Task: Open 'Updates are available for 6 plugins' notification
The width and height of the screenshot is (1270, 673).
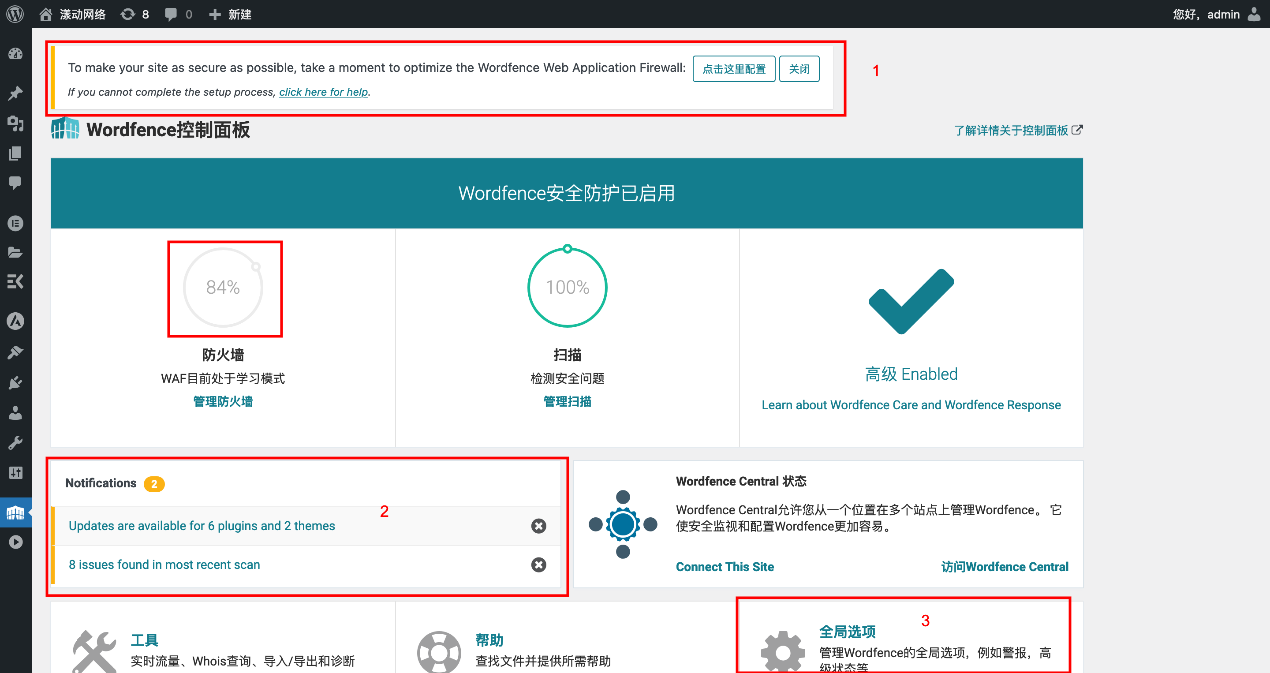Action: click(202, 526)
